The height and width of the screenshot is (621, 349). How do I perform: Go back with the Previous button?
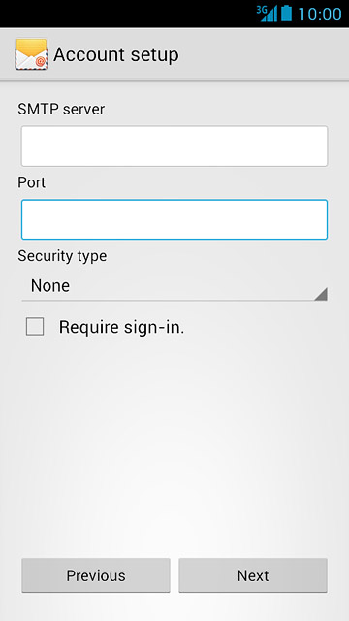pos(96,575)
